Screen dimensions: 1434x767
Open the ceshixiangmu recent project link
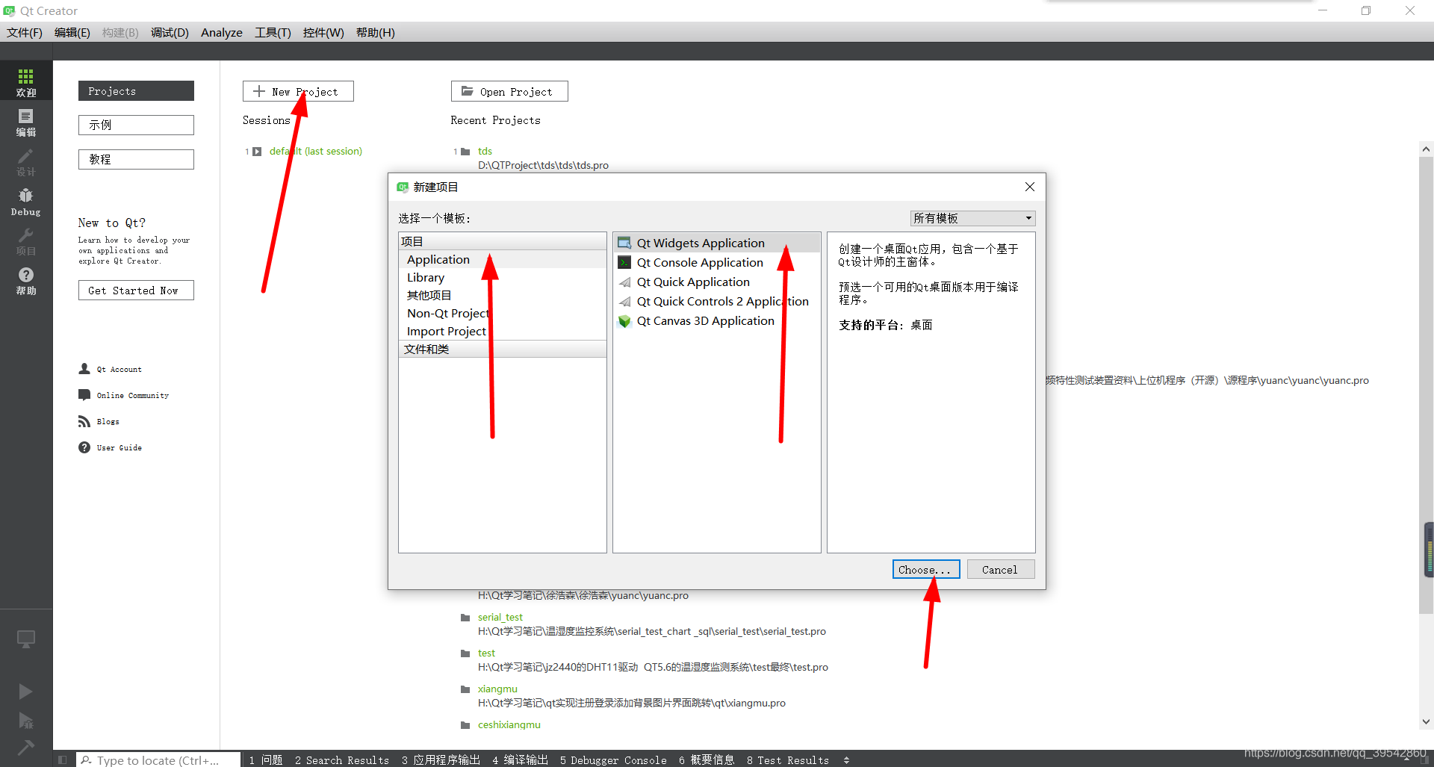[x=509, y=724]
